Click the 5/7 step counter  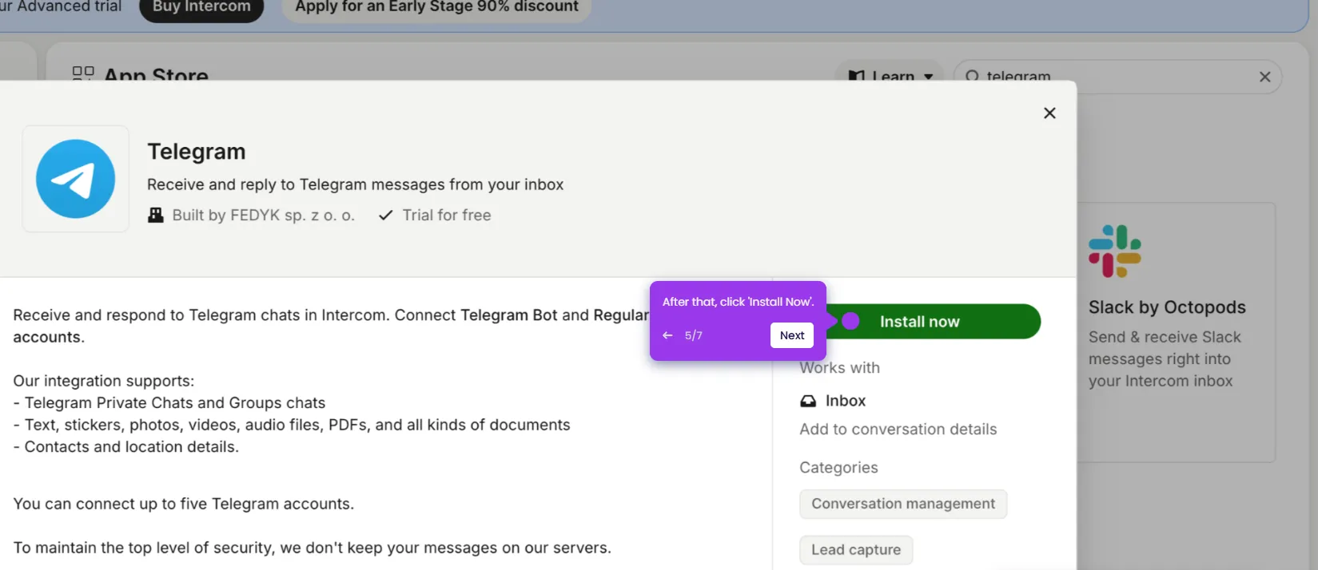[x=693, y=335]
